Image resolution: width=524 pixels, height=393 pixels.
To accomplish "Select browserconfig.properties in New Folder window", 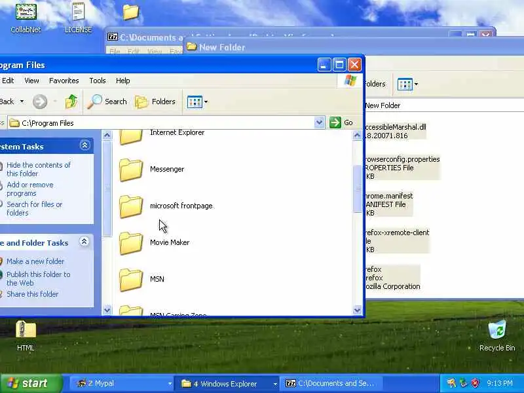I will (402, 168).
